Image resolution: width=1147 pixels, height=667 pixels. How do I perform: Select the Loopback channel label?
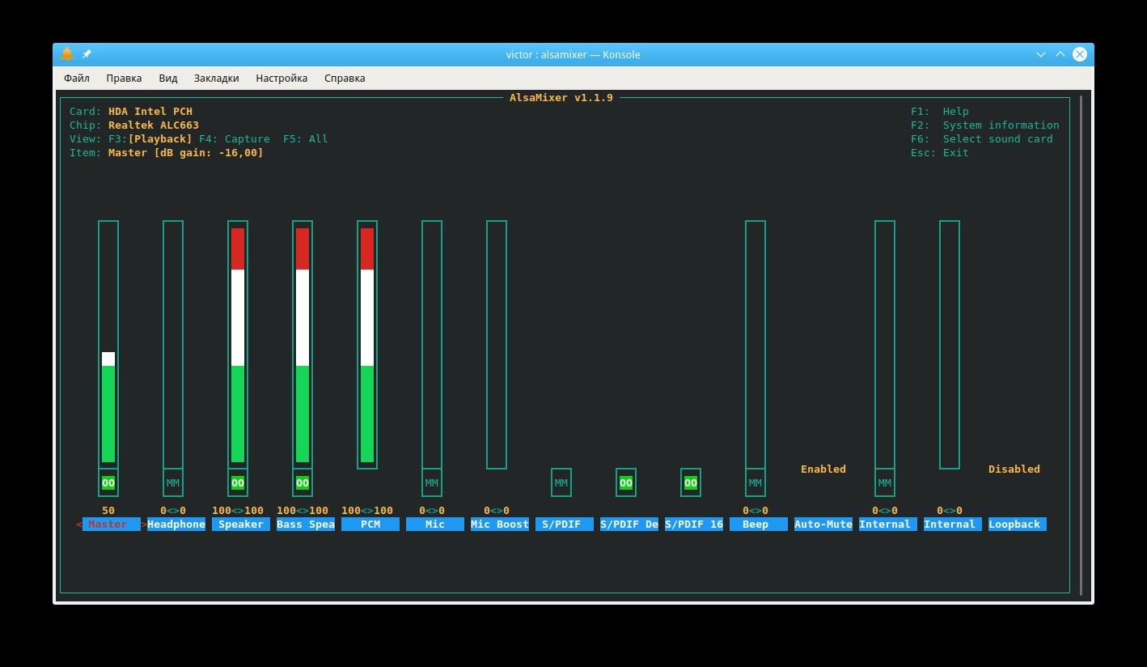tap(1017, 525)
